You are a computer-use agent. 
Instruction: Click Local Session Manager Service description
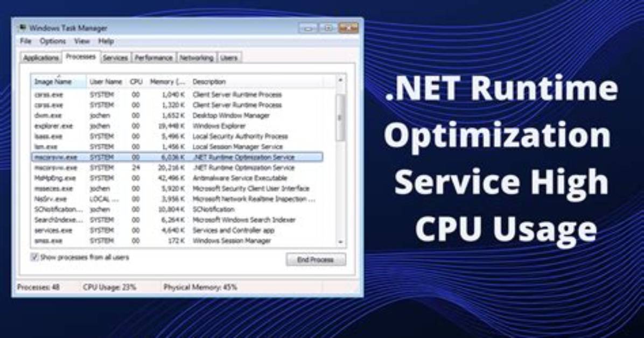[x=237, y=146]
